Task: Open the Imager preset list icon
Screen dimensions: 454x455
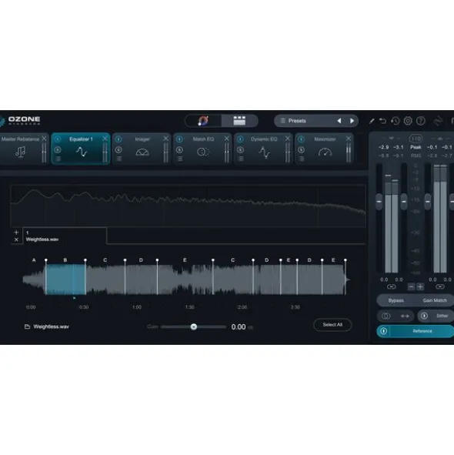Action: click(x=119, y=159)
